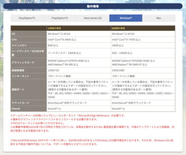This screenshot has height=155, width=186.
Task: Click the 画面解像度 row label
Action: (x=29, y=70)
